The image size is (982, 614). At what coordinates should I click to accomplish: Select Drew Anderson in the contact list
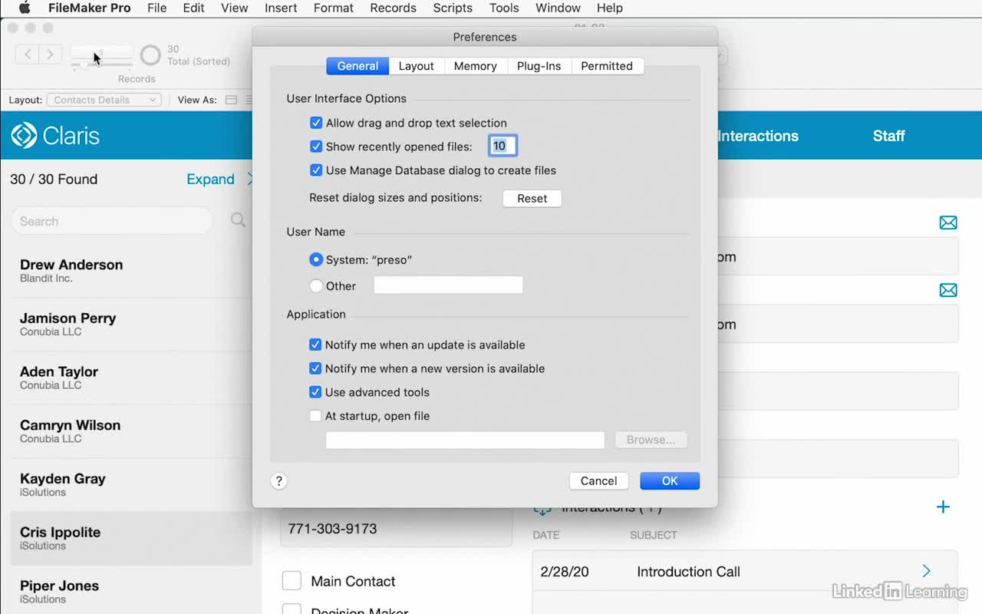tap(130, 271)
